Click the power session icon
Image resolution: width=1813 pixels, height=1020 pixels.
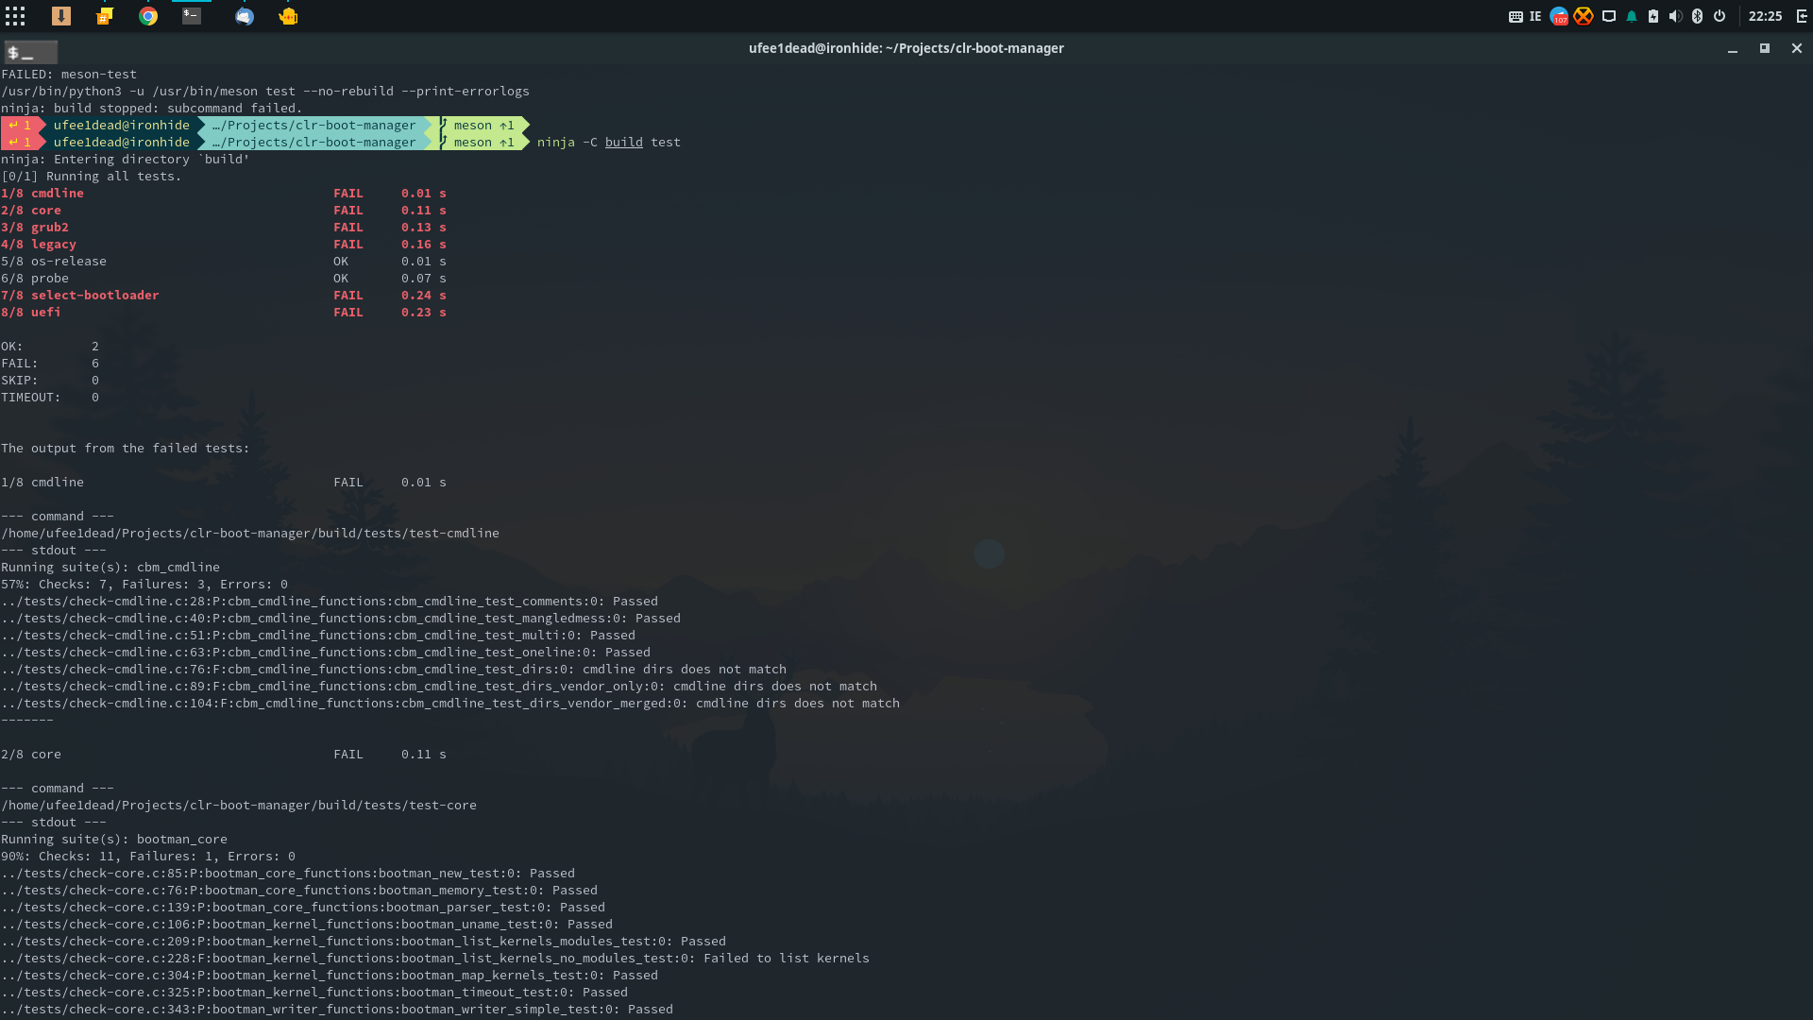point(1720,16)
